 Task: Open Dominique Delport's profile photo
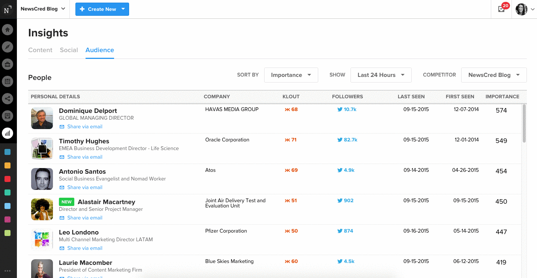[x=42, y=118]
